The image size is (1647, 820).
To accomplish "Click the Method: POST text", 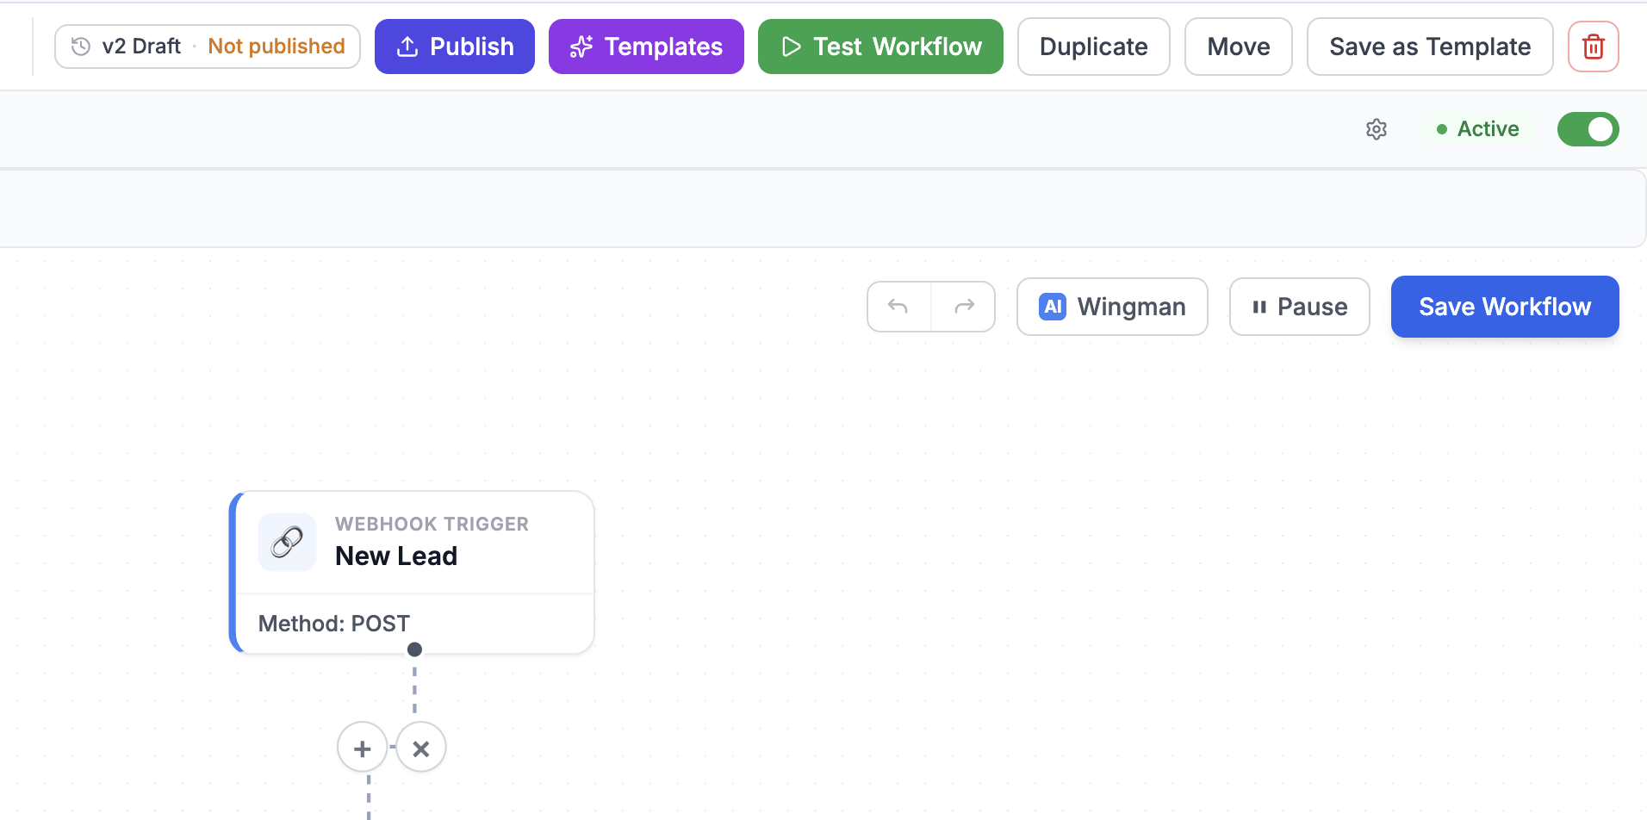I will (333, 623).
